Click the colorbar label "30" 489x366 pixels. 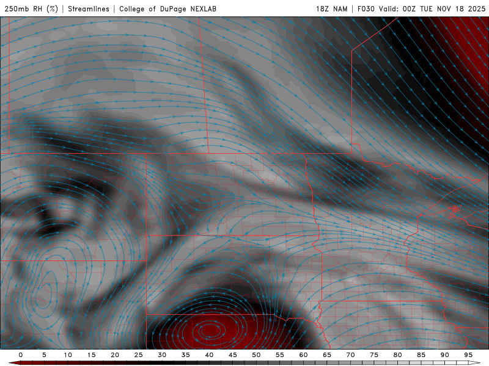162,355
